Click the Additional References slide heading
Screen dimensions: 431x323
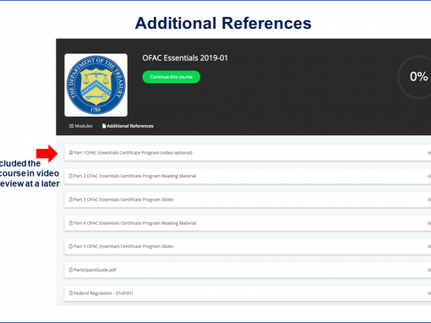click(x=223, y=23)
